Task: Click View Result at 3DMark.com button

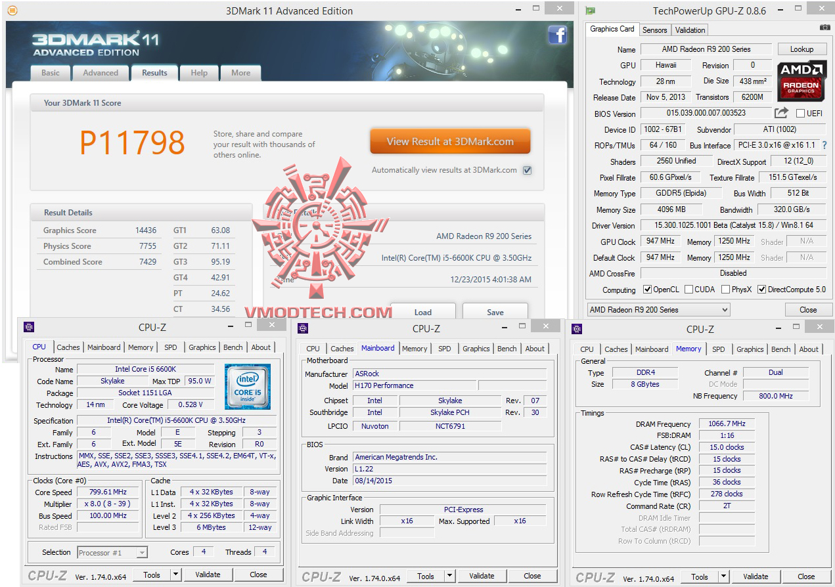Action: point(450,141)
